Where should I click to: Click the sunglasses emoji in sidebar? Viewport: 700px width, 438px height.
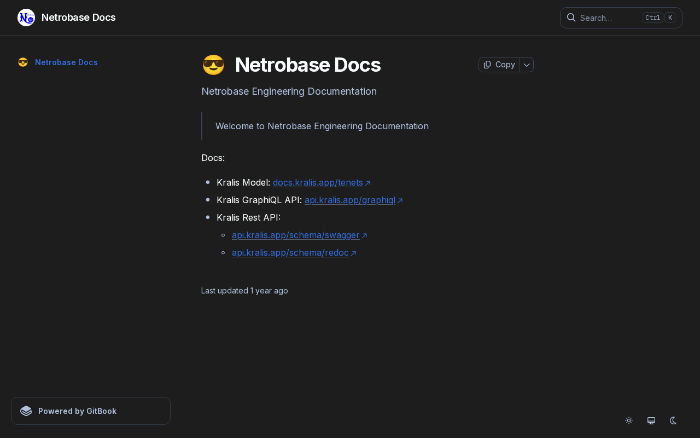tap(23, 62)
